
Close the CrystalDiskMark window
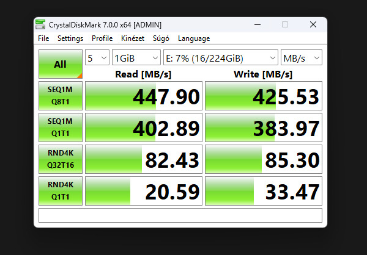(313, 24)
